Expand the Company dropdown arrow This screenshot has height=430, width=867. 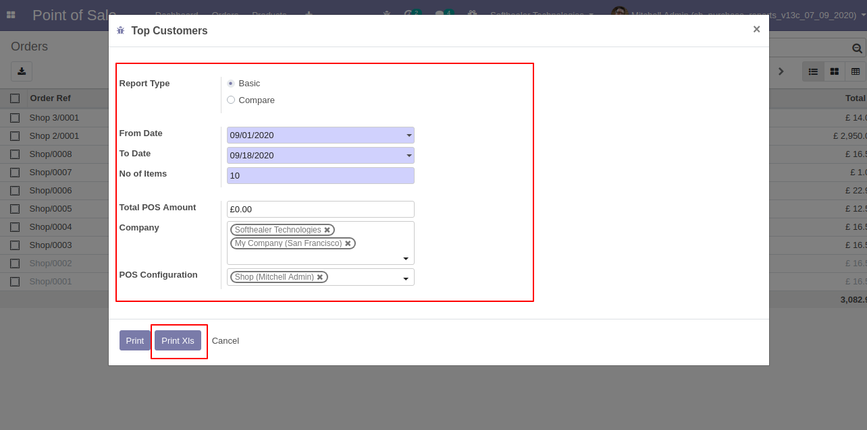[x=406, y=259]
